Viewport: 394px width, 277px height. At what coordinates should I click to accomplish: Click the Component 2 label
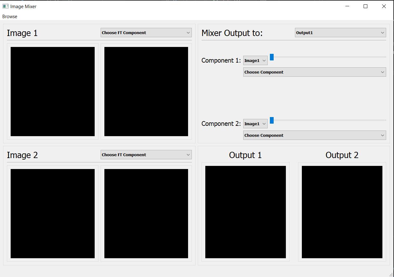click(x=221, y=124)
